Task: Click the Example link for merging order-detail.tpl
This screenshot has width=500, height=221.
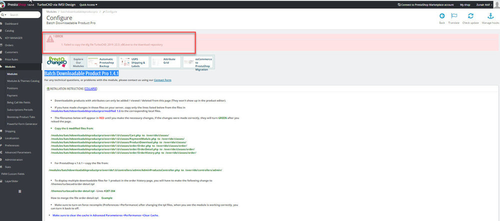Action: coord(107,198)
